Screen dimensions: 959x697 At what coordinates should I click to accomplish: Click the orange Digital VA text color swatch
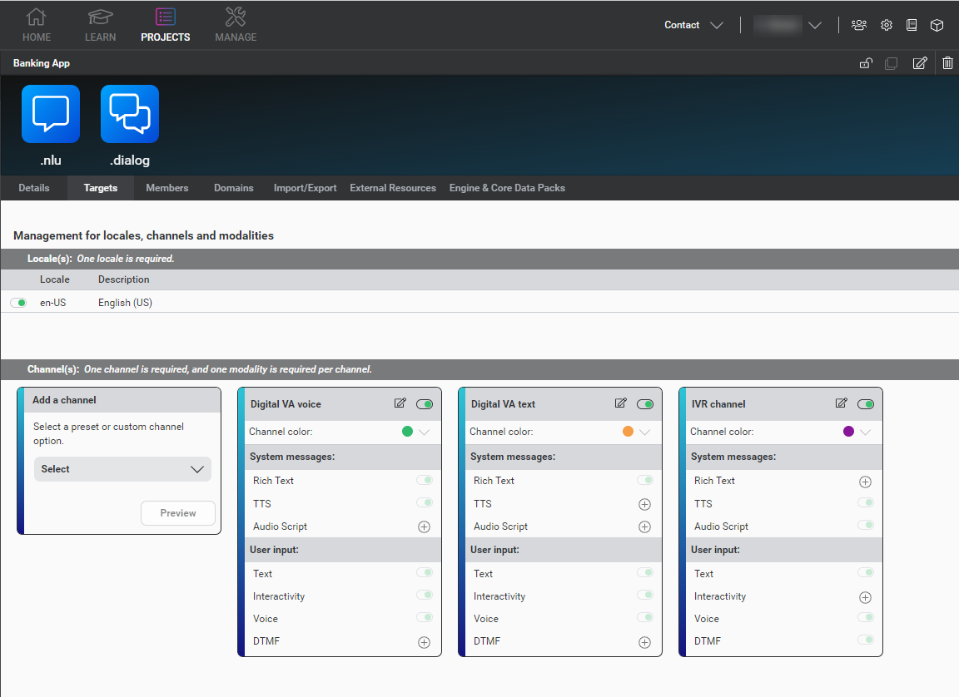[628, 432]
